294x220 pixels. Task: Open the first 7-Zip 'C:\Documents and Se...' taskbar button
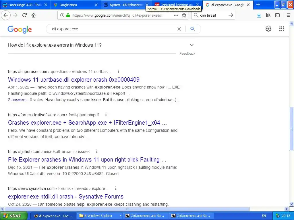tap(146, 216)
